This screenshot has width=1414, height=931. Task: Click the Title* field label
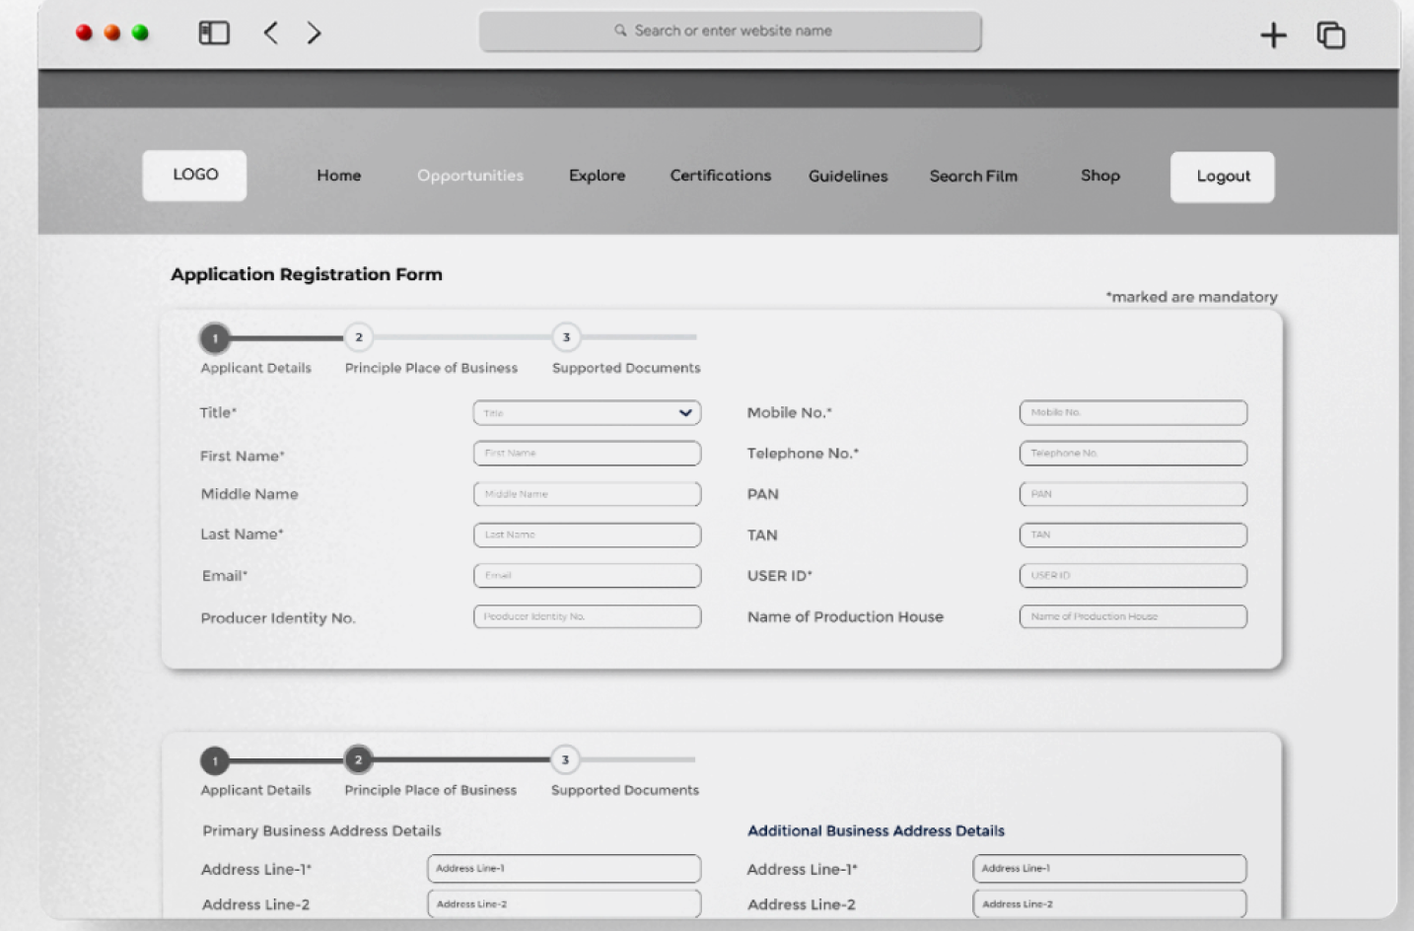click(218, 412)
